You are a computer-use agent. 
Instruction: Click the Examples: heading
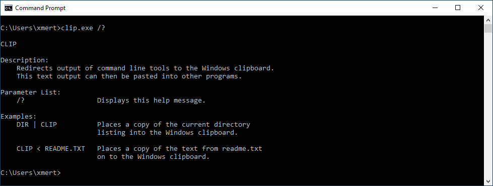pyautogui.click(x=19, y=116)
